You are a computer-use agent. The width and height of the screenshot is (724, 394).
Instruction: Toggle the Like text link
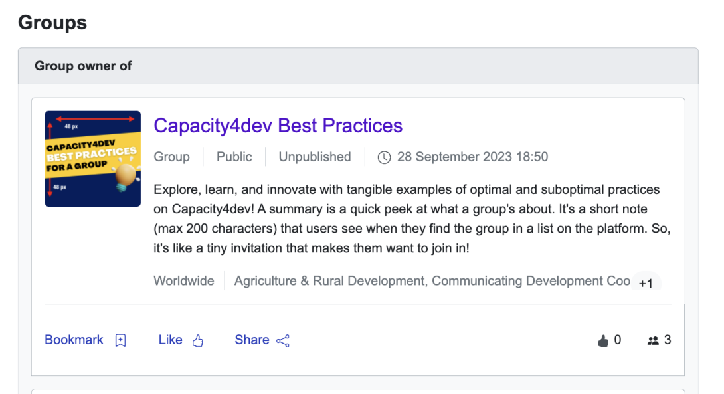(170, 340)
